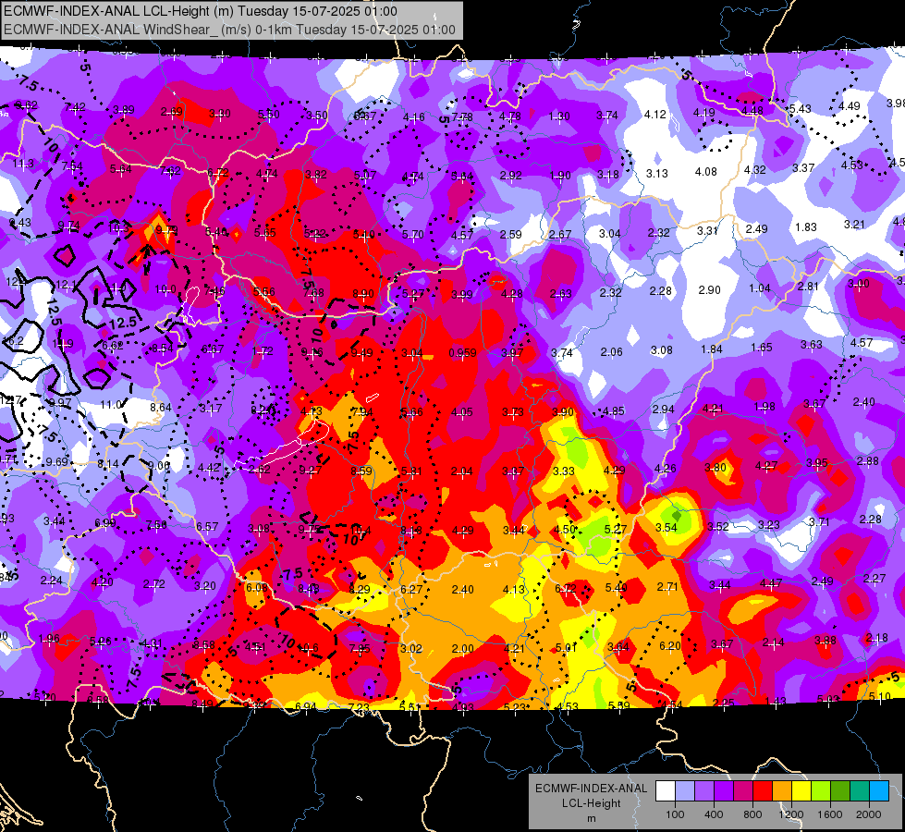Screen dimensions: 905x832
Task: Click the legend text LCL-Height
Action: (x=591, y=803)
